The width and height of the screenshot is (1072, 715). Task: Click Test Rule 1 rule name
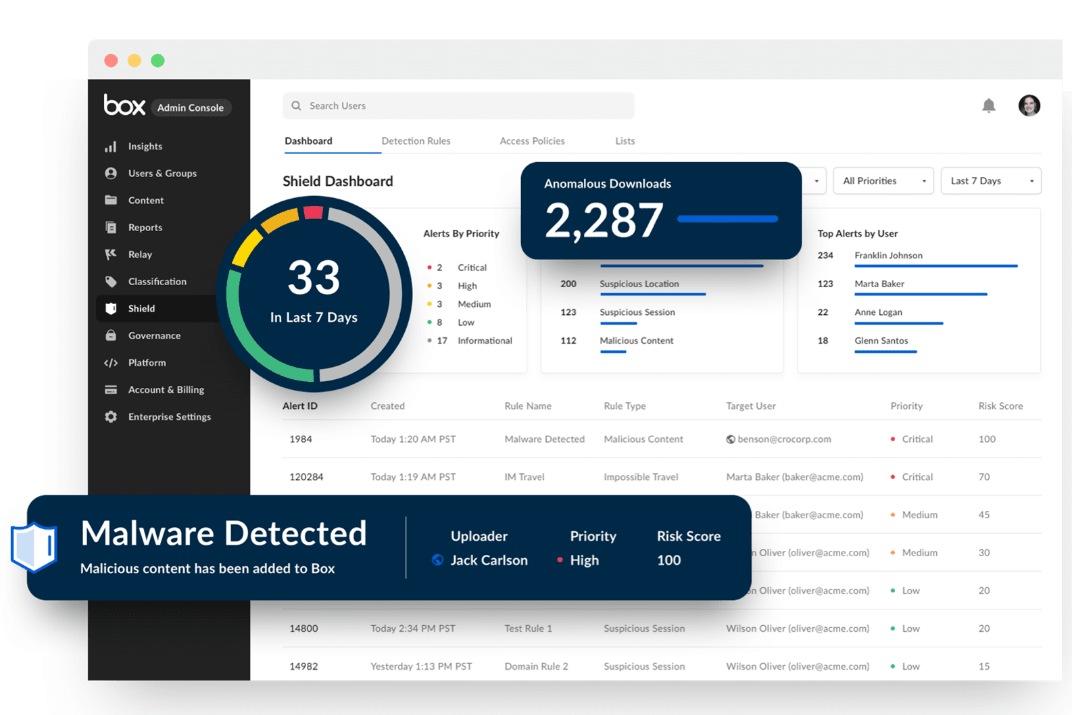528,628
